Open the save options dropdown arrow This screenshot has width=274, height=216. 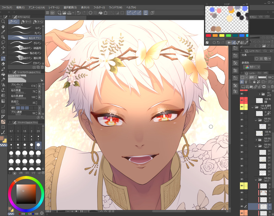click(73, 13)
